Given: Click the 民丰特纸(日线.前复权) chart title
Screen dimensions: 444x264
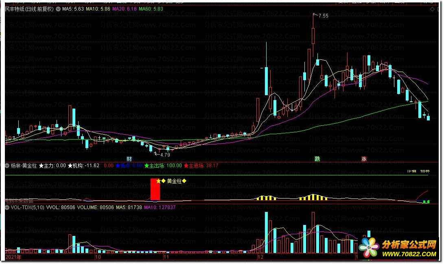Looking at the screenshot, I should click(x=29, y=9).
